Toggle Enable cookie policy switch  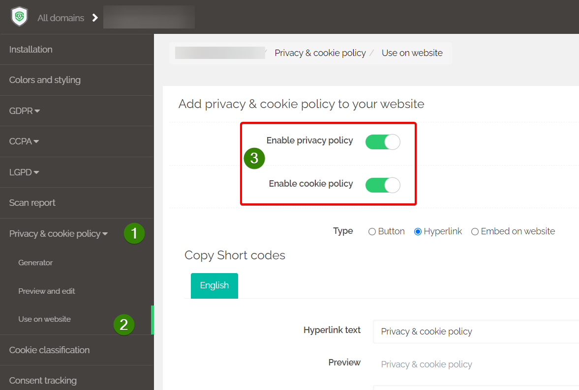[x=383, y=185]
